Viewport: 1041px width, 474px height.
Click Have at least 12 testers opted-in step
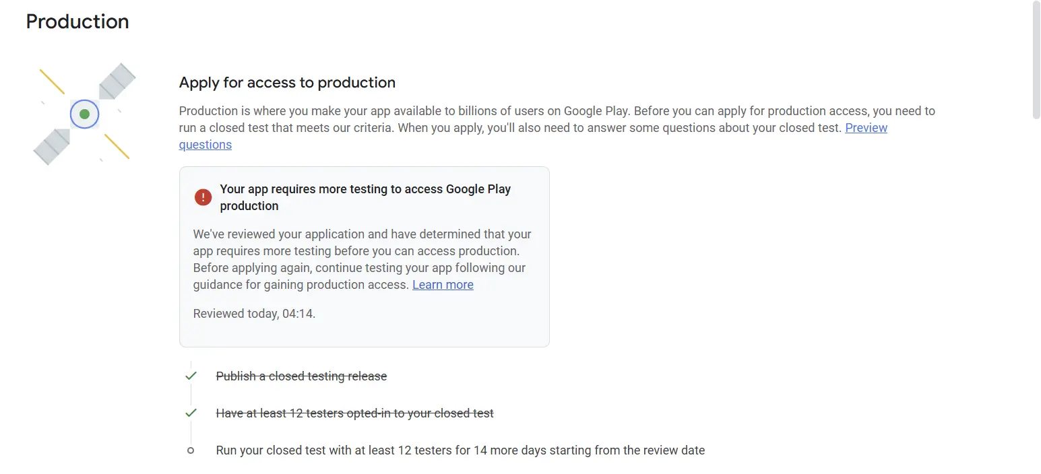coord(354,413)
